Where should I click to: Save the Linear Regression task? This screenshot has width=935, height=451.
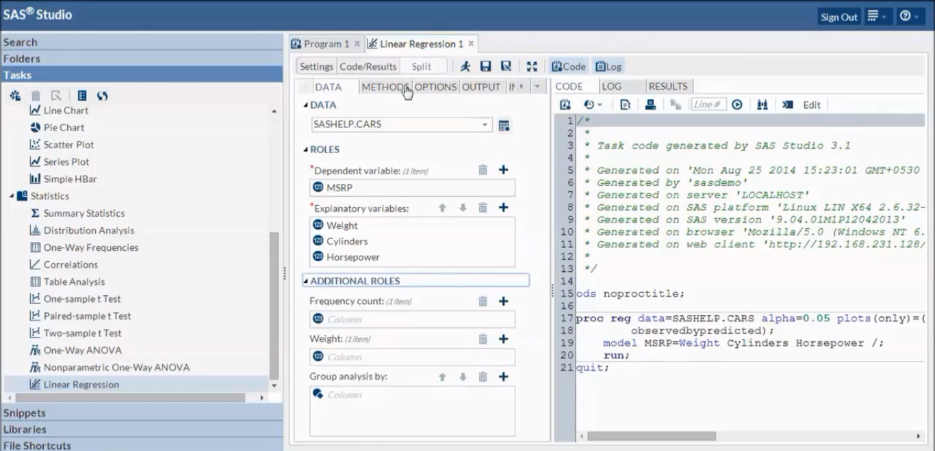click(x=486, y=66)
